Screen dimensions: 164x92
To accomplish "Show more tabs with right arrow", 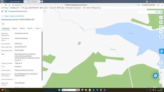I will click(x=41, y=28).
